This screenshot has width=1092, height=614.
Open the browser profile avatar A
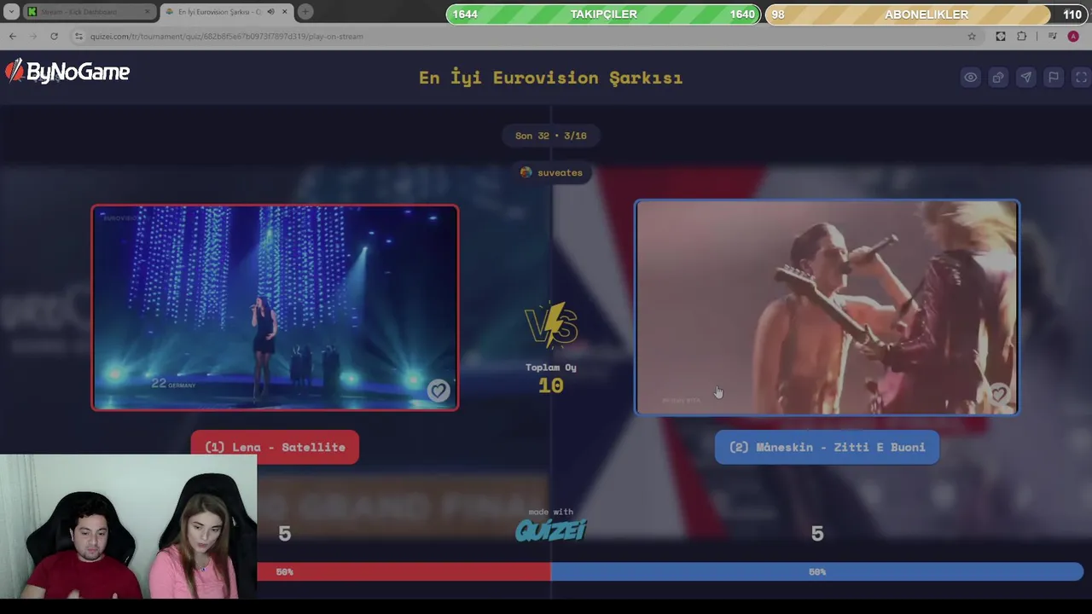(1073, 36)
